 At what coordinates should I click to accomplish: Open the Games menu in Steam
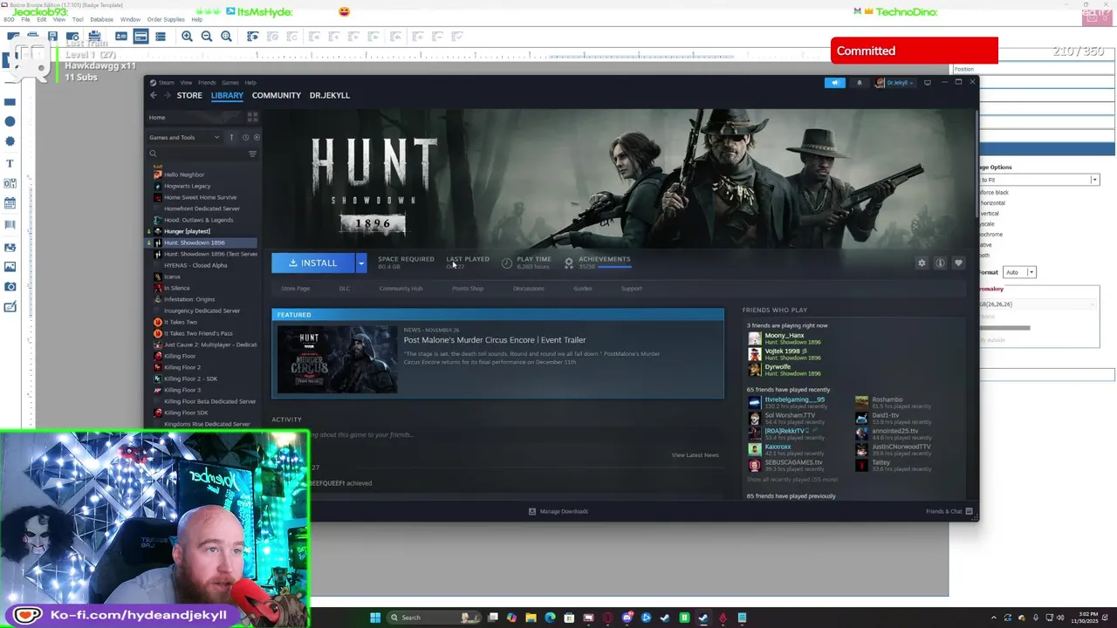[230, 83]
